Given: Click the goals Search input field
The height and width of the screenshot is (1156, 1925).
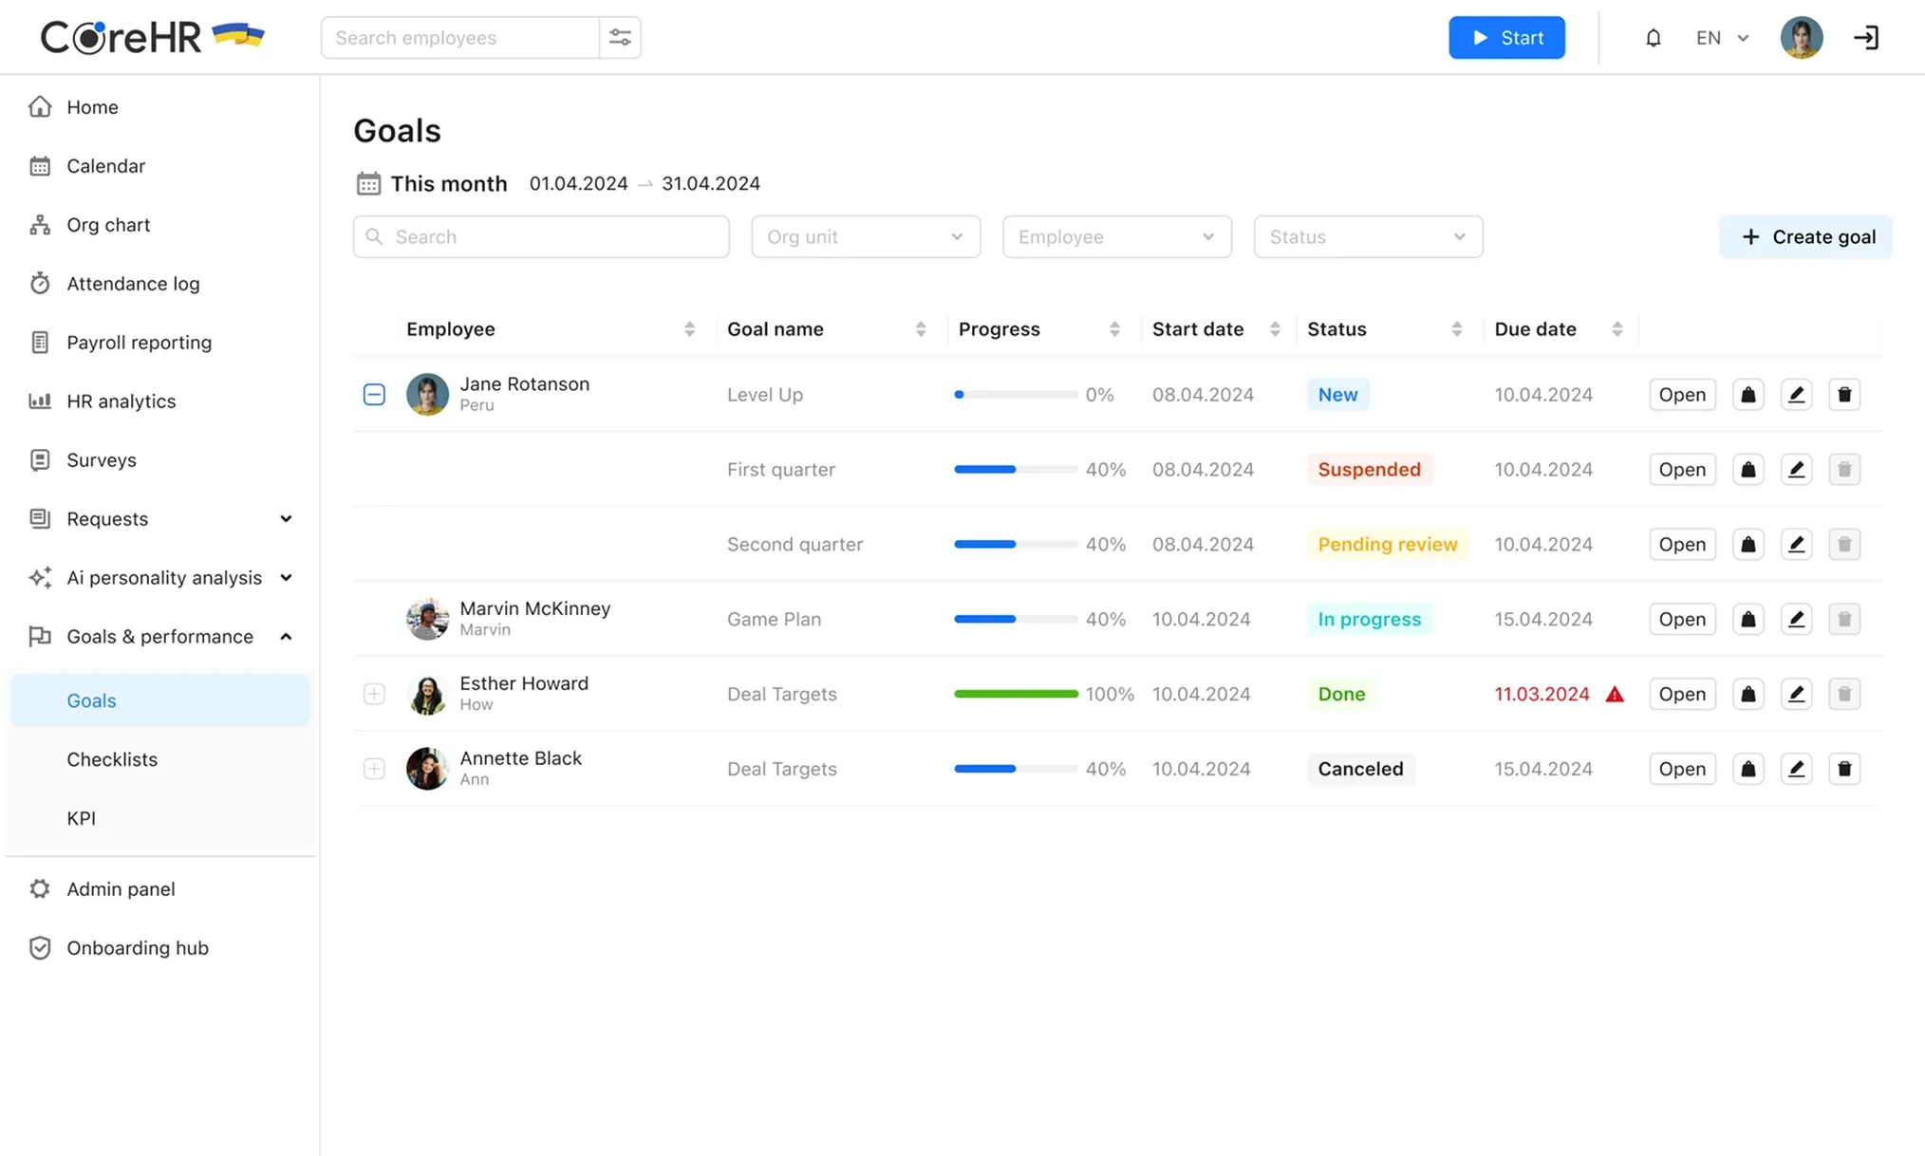Looking at the screenshot, I should 541,236.
